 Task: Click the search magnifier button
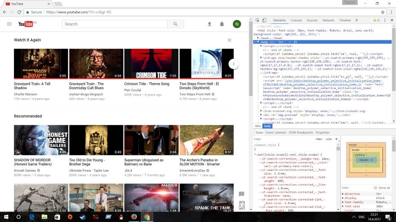tap(176, 24)
